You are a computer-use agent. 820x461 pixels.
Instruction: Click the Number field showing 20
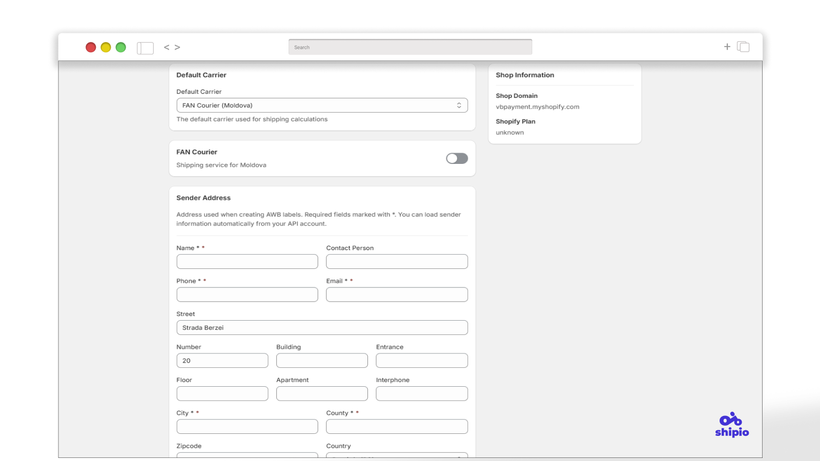pyautogui.click(x=222, y=361)
